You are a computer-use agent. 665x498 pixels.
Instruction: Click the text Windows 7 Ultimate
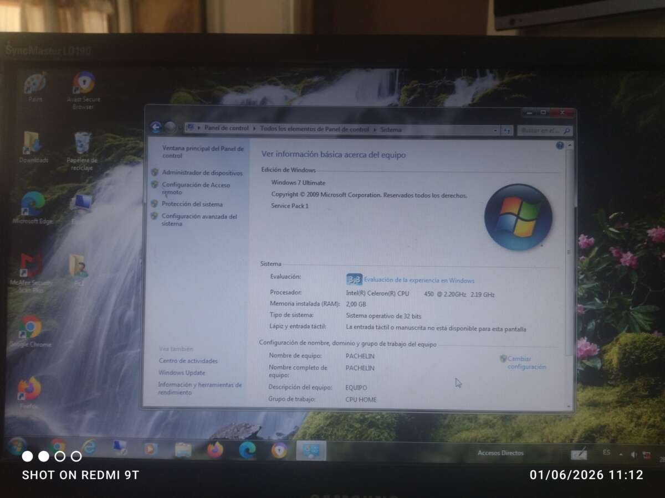pyautogui.click(x=298, y=183)
